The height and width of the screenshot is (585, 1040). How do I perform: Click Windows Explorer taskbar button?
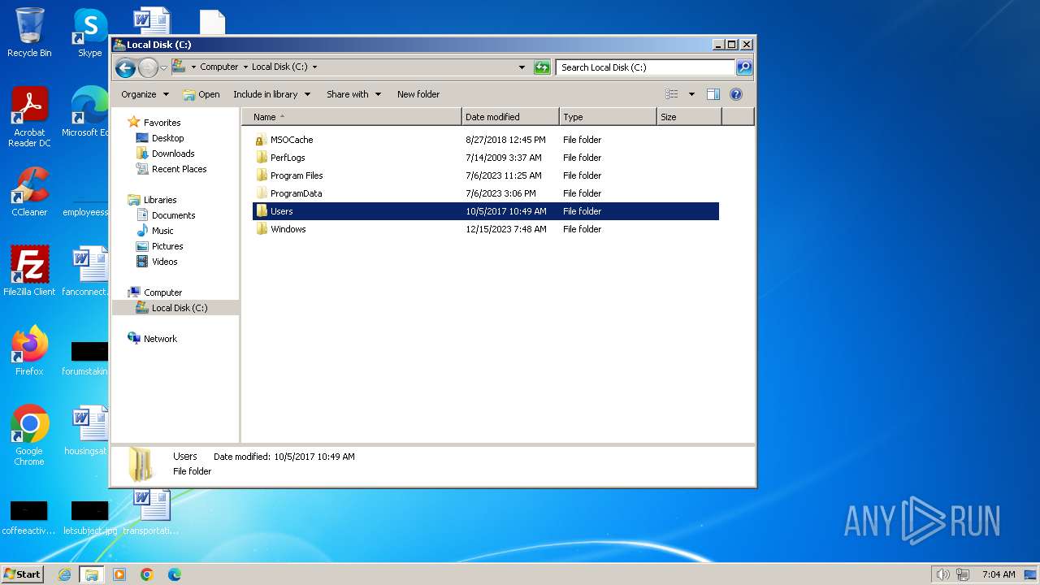92,574
